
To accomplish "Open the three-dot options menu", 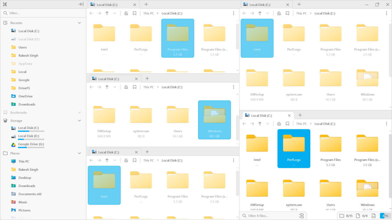I will click(x=234, y=13).
